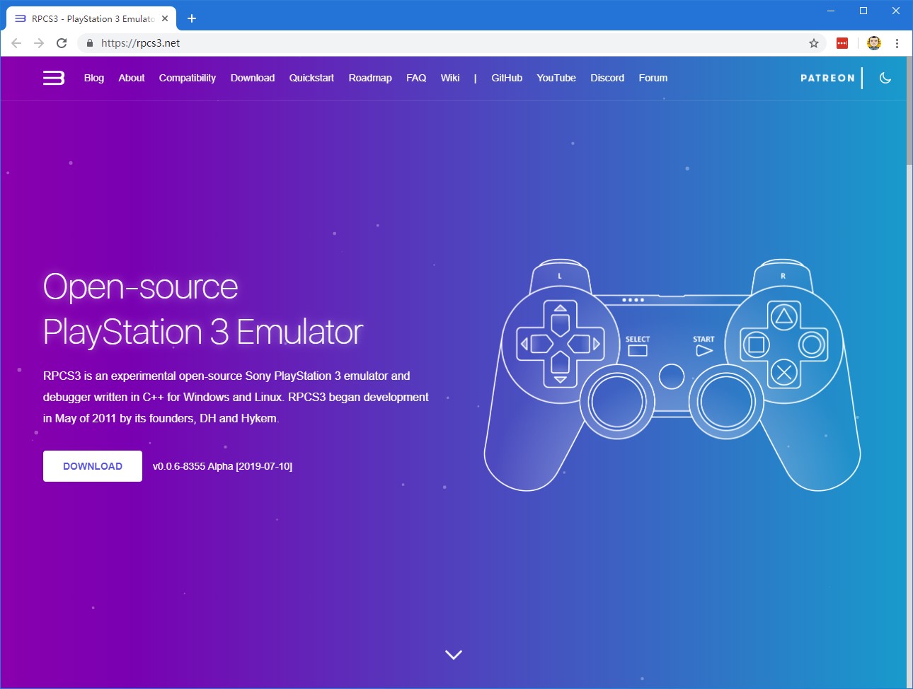Viewport: 913px width, 689px height.
Task: Click the page vertical scrollbar thumb
Action: 909,111
